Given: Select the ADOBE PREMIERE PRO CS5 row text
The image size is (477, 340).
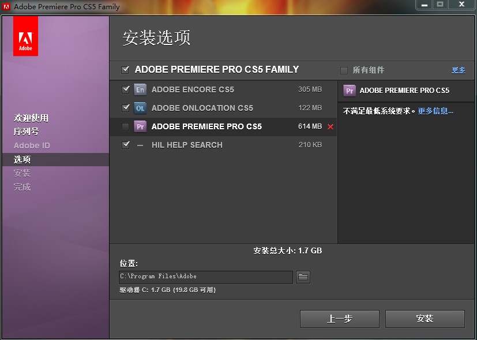Looking at the screenshot, I should tap(206, 126).
